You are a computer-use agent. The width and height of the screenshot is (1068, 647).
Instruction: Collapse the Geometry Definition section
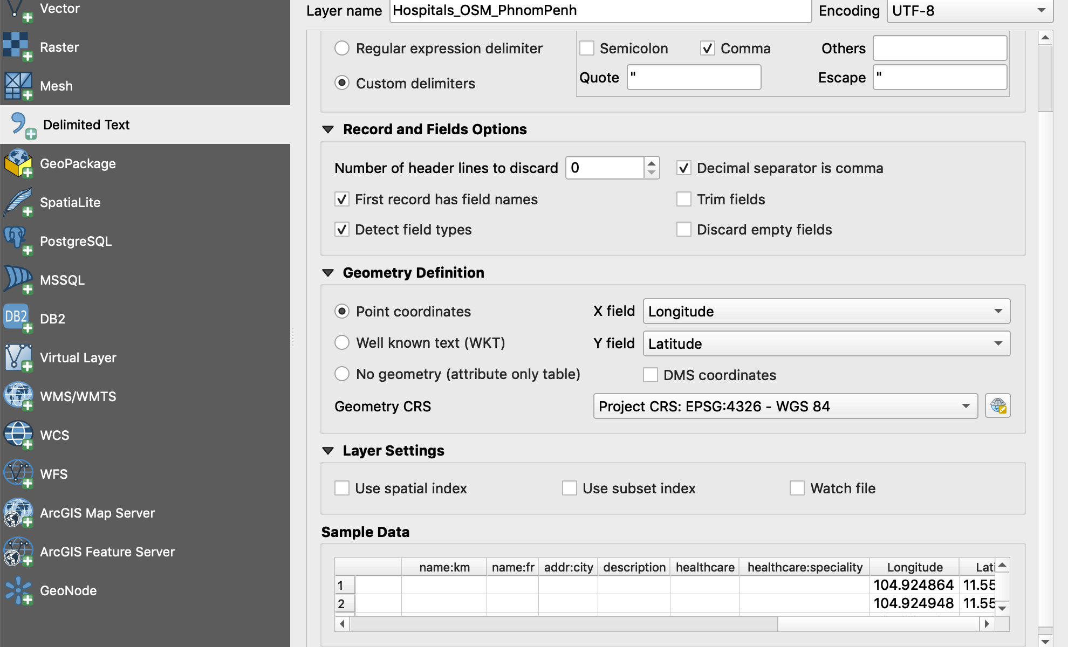click(x=328, y=273)
